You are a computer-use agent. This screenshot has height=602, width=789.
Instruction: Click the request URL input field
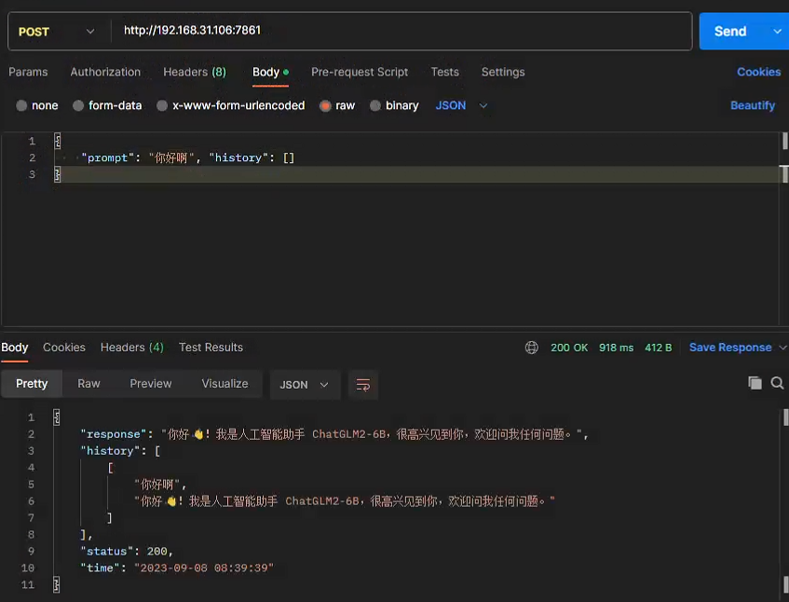pyautogui.click(x=373, y=31)
